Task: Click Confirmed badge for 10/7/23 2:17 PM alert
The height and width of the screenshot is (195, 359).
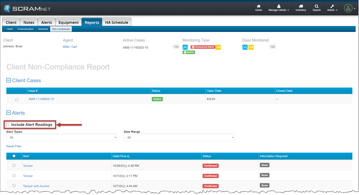Action: (210, 176)
